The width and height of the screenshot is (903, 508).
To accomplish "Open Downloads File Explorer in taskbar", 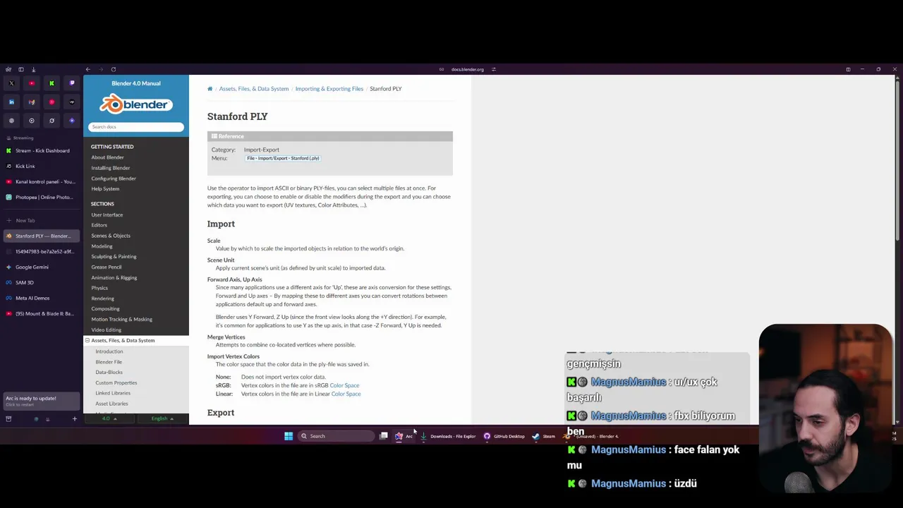I will [x=447, y=436].
